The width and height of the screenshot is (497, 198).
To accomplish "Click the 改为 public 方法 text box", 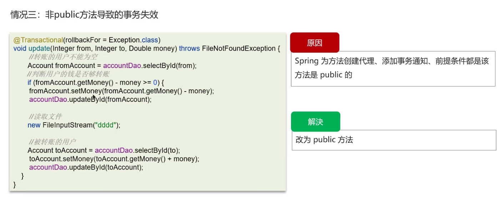I will (393, 140).
